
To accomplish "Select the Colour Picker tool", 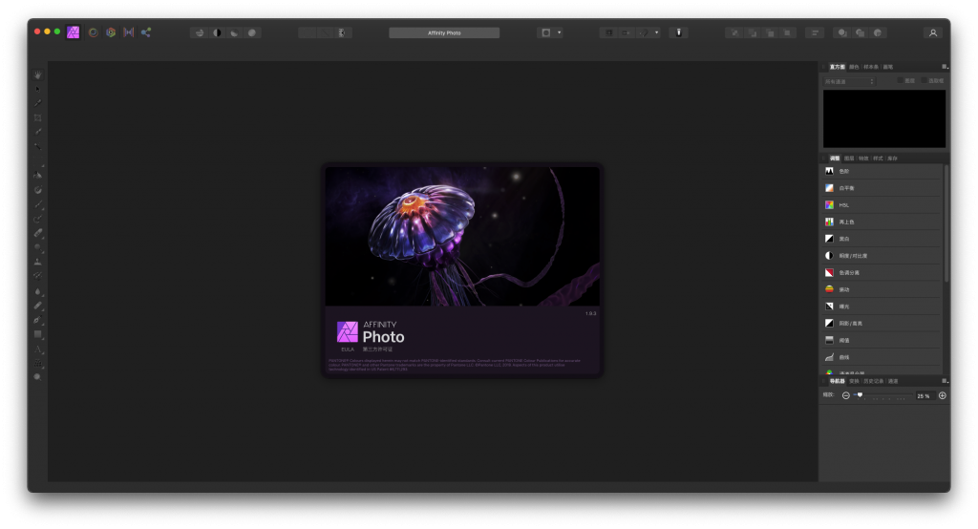I will tap(38, 103).
